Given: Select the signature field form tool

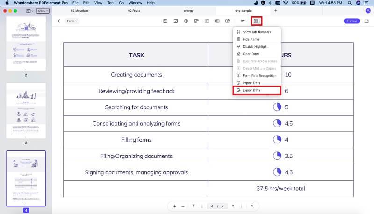Looking at the screenshot, I should pos(228,21).
